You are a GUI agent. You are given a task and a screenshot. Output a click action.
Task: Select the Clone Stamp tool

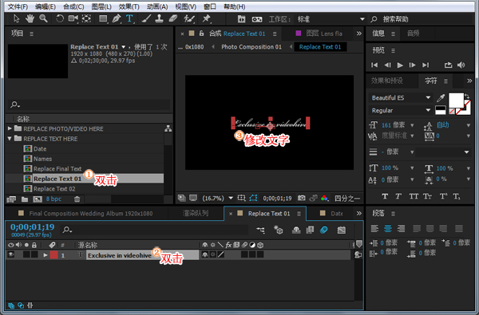point(159,19)
